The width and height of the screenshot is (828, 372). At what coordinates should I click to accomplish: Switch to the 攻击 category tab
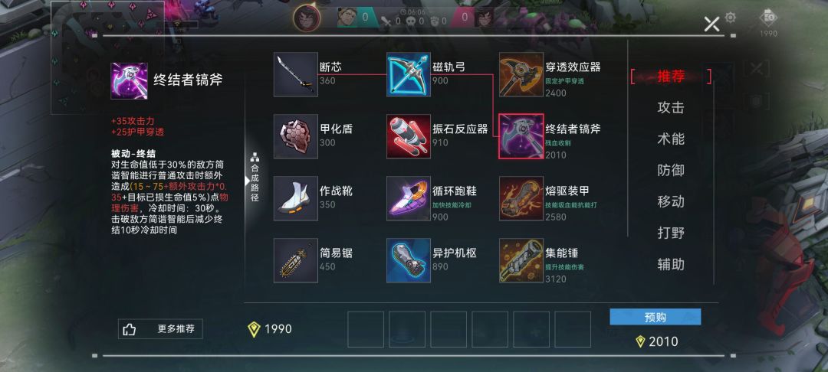(671, 107)
